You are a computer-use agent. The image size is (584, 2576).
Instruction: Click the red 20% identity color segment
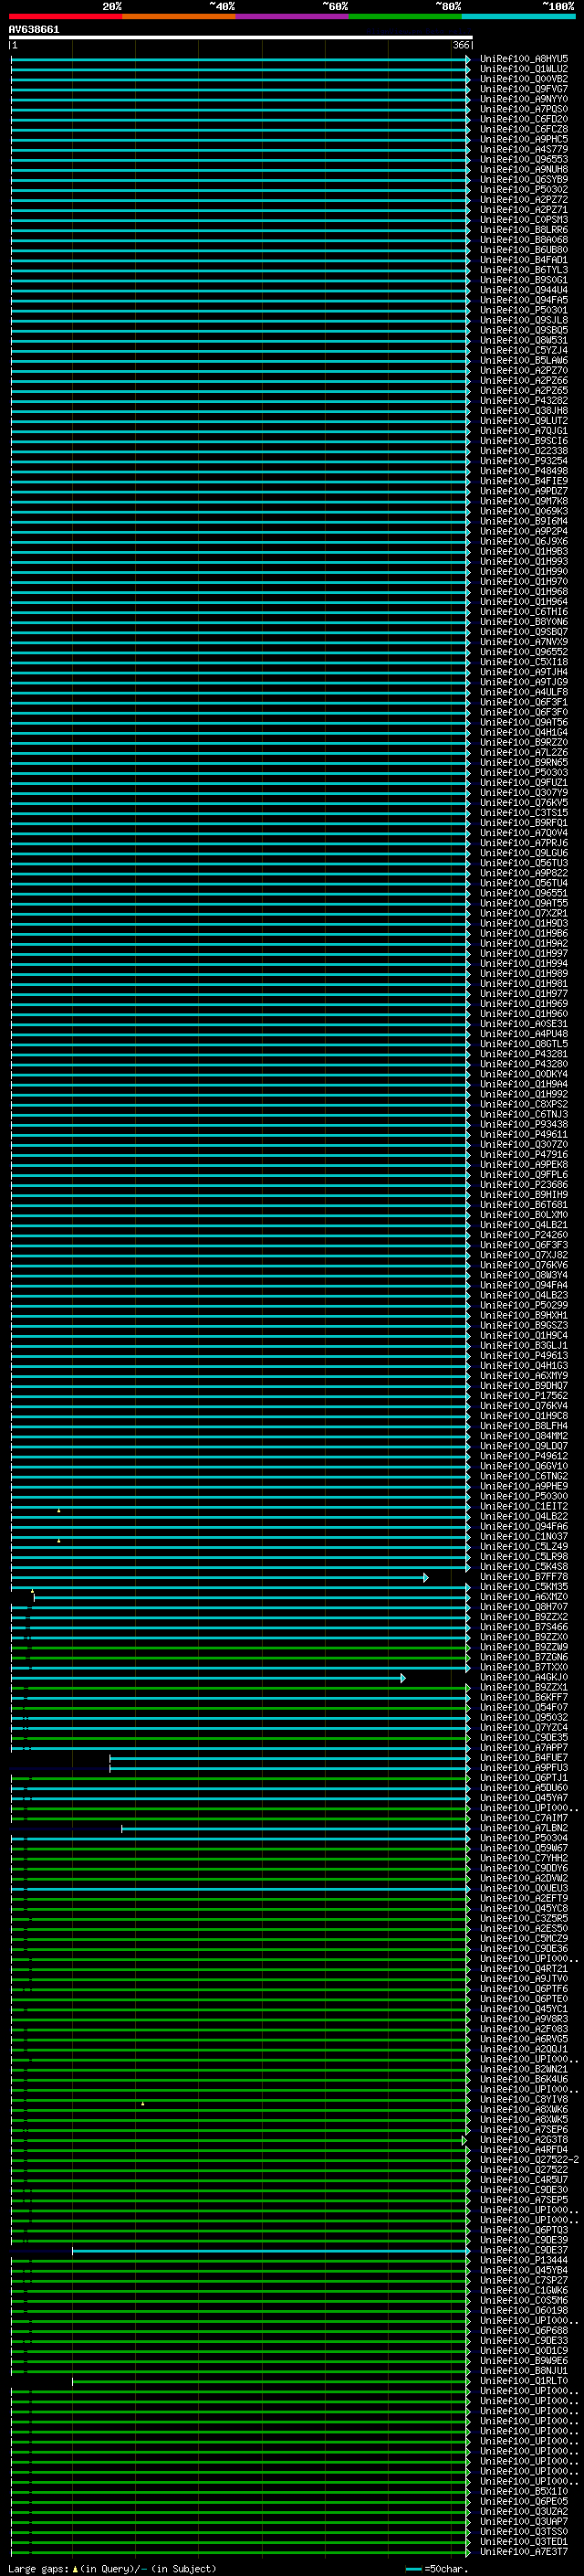[x=65, y=16]
